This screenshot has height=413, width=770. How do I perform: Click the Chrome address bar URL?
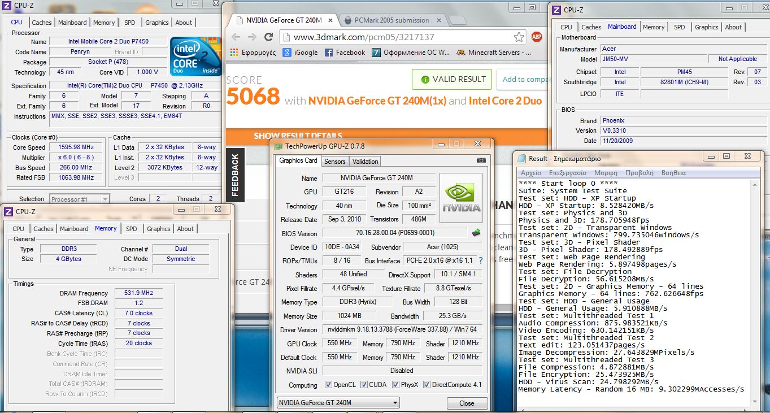click(364, 37)
